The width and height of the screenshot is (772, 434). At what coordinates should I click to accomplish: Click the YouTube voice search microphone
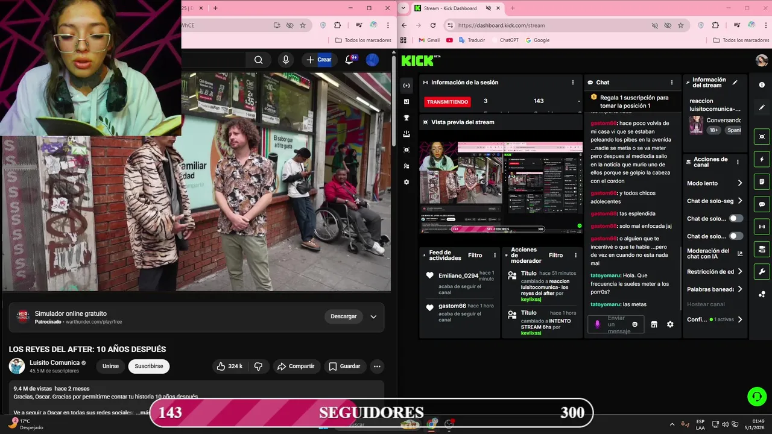[286, 60]
